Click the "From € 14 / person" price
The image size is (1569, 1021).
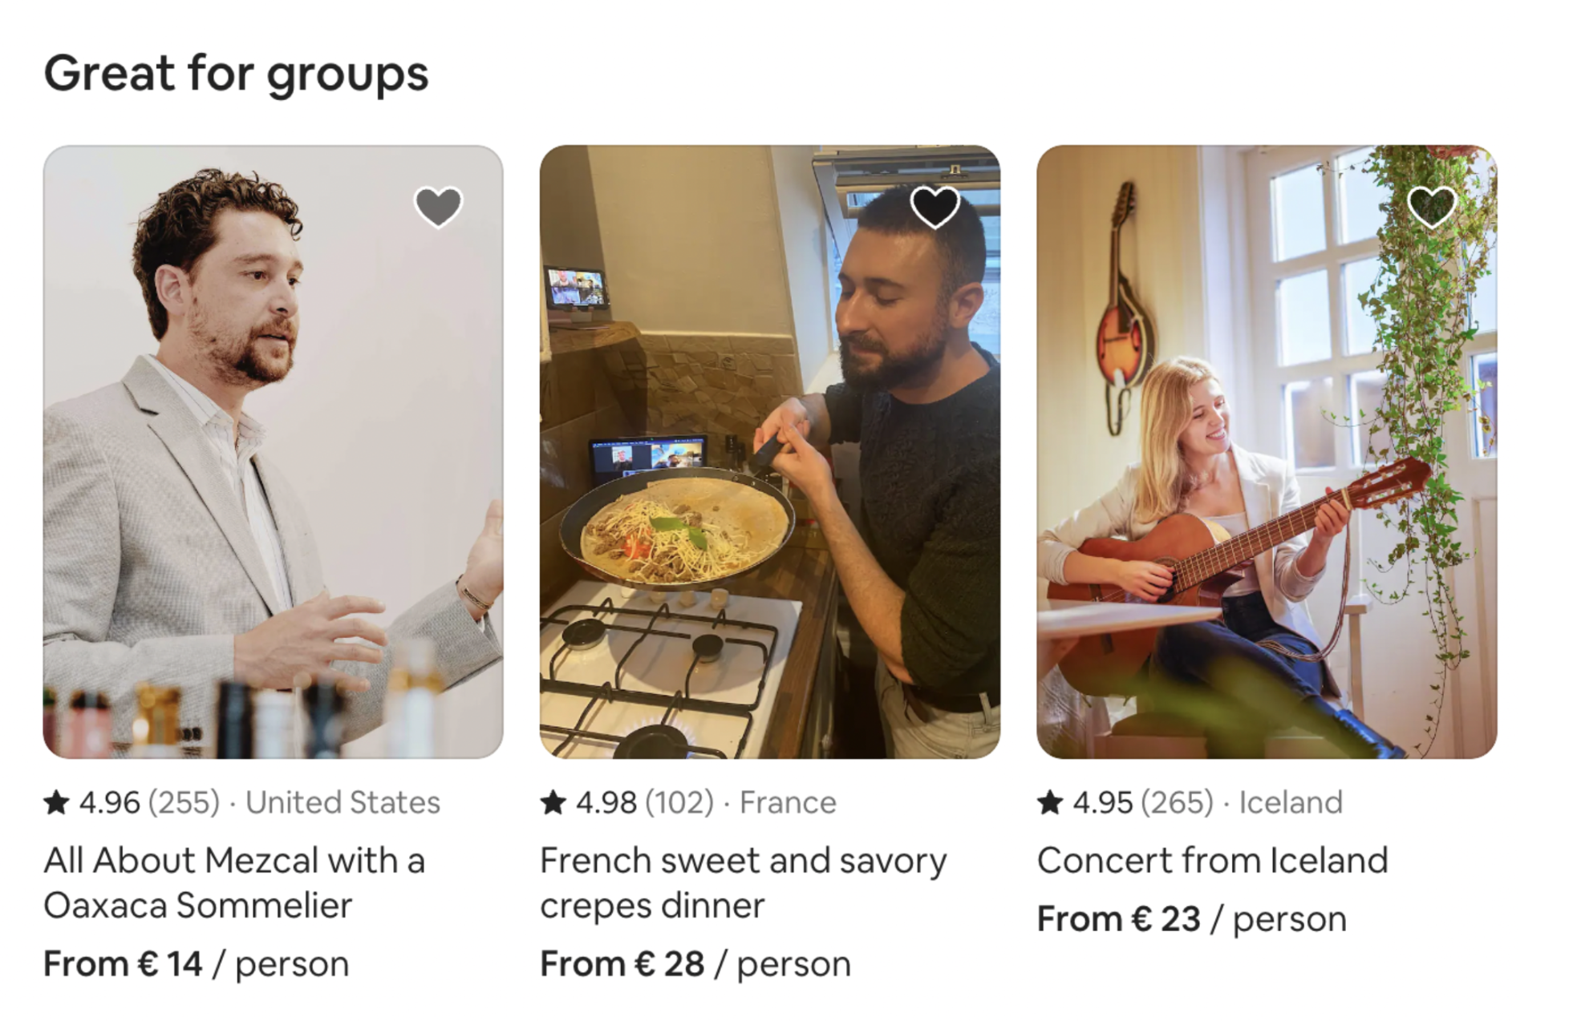coord(196,964)
